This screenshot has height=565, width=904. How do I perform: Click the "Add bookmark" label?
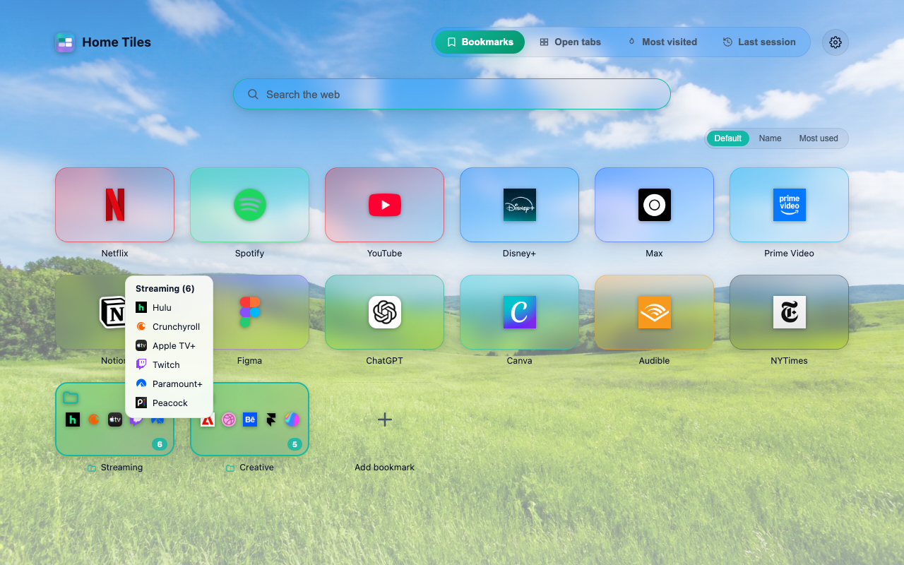point(384,468)
